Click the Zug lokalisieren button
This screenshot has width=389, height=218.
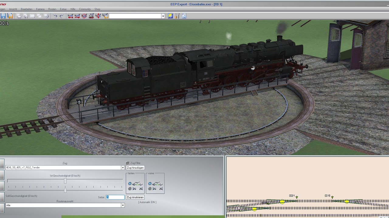pos(135,197)
